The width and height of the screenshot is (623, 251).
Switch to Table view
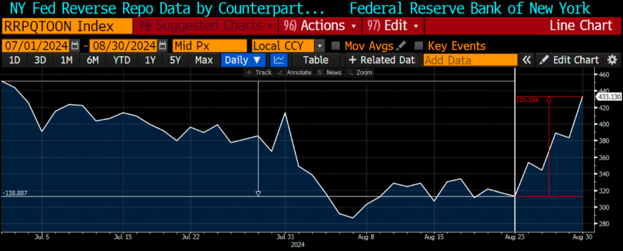coord(316,60)
